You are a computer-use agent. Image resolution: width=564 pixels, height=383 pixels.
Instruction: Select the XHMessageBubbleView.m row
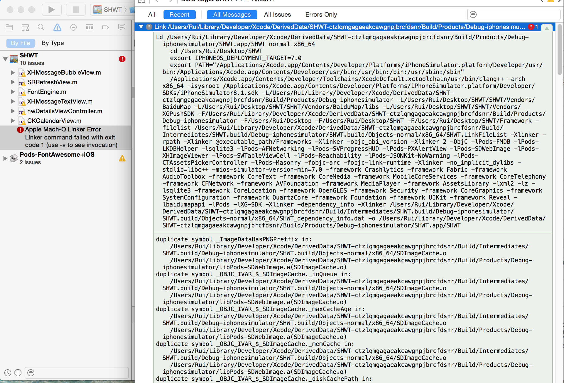coord(66,72)
